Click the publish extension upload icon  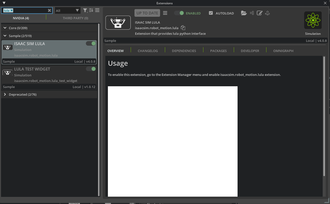coord(267,13)
